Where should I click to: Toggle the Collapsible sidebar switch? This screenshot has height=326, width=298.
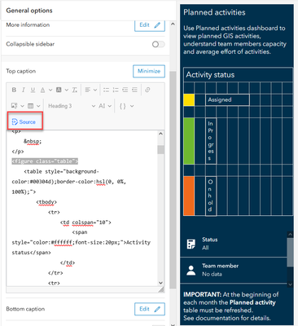[x=158, y=44]
